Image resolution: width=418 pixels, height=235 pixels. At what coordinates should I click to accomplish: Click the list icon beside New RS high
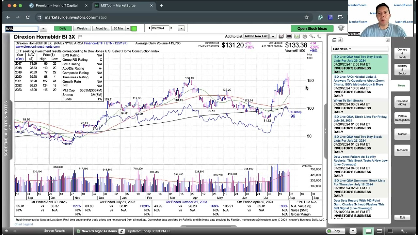coord(78,231)
